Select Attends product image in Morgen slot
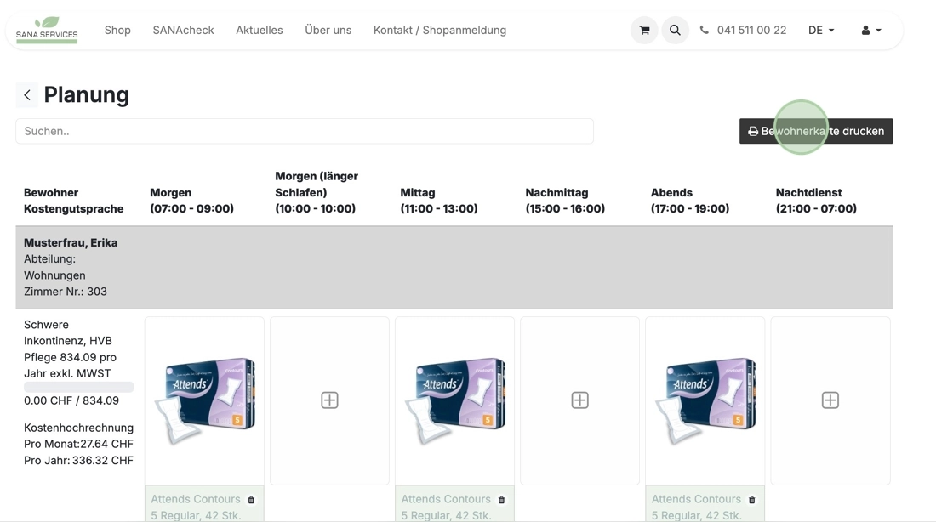 click(204, 400)
